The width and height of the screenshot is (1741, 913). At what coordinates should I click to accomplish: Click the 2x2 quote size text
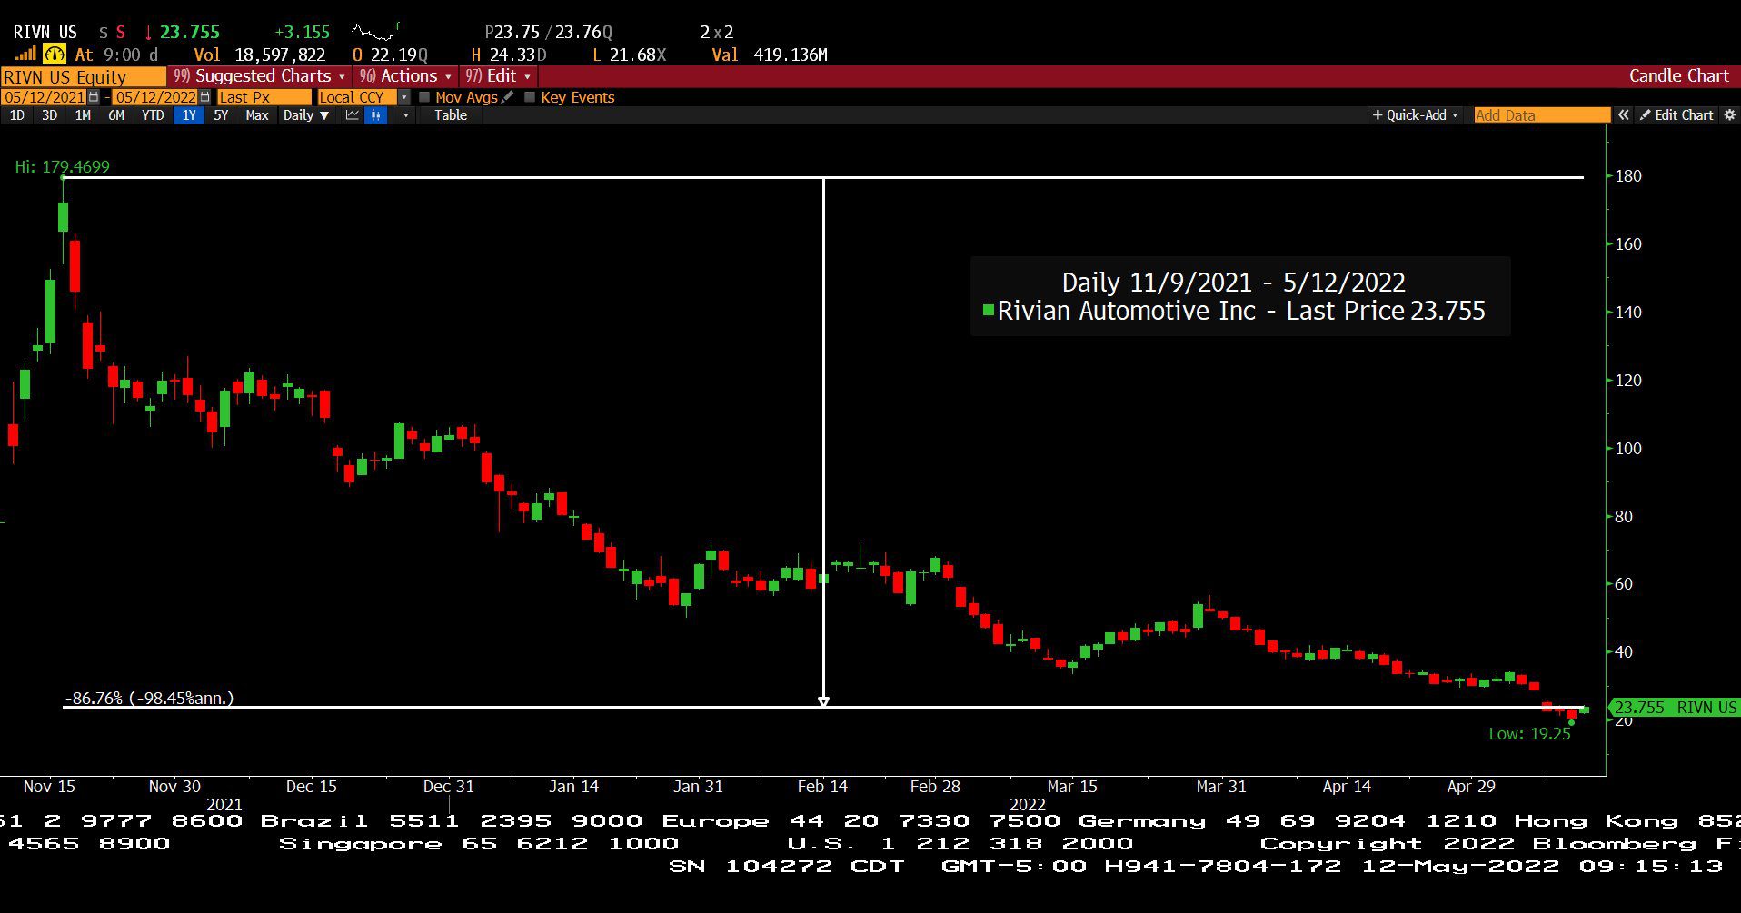[717, 33]
